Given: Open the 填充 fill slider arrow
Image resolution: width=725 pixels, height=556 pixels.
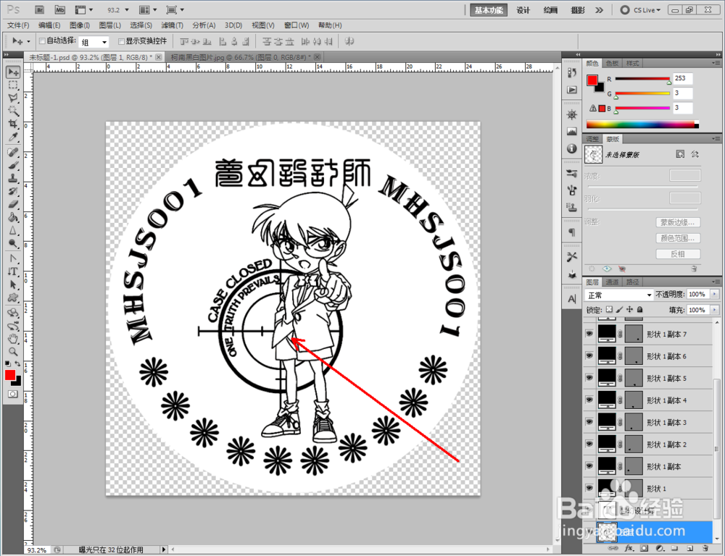Looking at the screenshot, I should click(x=715, y=310).
